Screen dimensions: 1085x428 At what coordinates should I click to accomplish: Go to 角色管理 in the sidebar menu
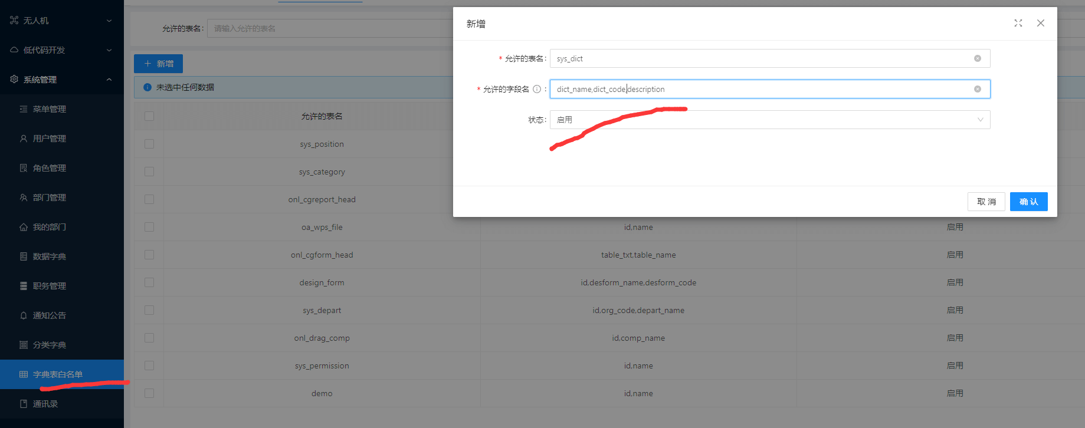click(x=50, y=168)
